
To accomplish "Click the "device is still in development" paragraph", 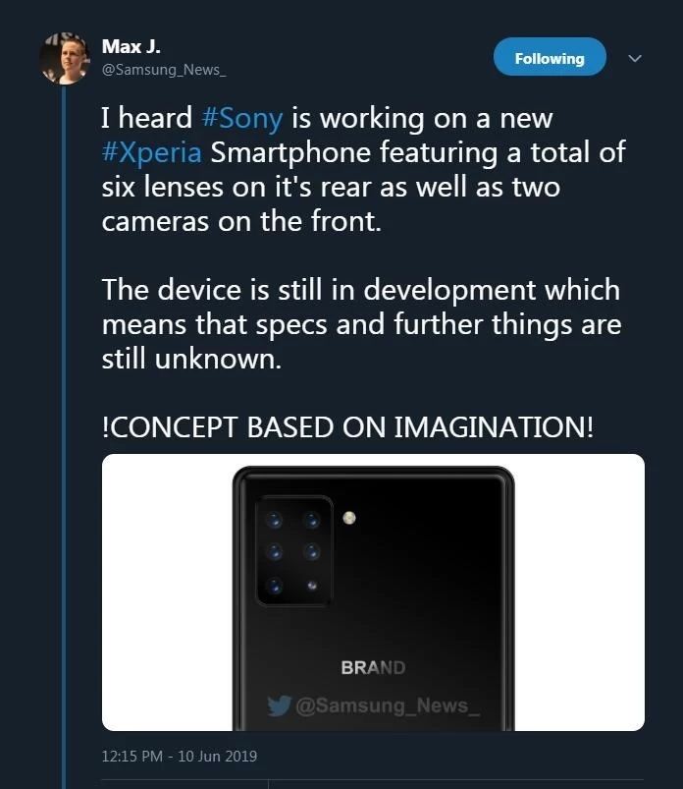I will pyautogui.click(x=360, y=324).
